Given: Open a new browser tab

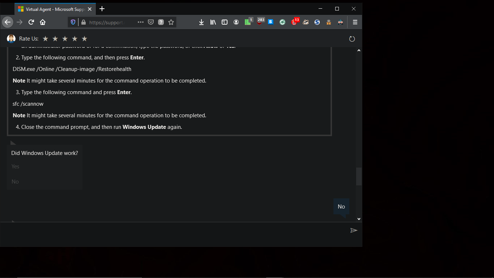Looking at the screenshot, I should [x=102, y=9].
